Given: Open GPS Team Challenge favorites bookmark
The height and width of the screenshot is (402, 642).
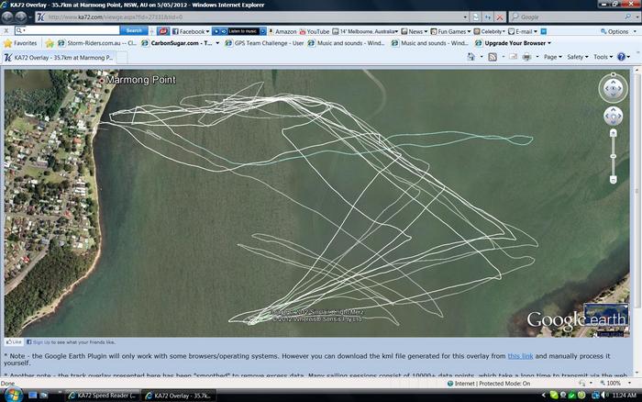Looking at the screenshot, I should tap(264, 43).
